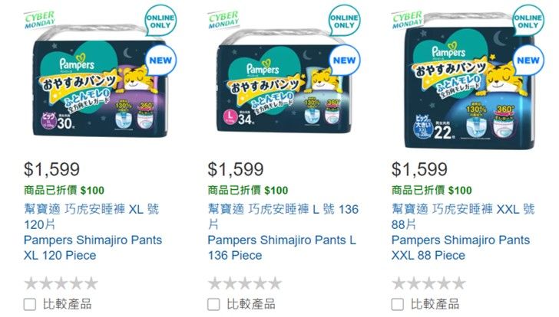Click star rating under XL 120 Piece
This screenshot has width=559, height=317.
pyautogui.click(x=61, y=283)
